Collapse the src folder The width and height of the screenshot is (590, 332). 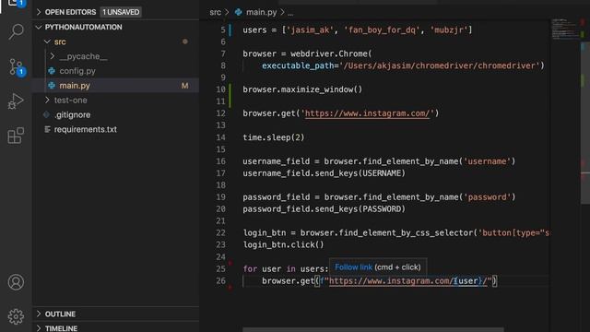(47, 41)
